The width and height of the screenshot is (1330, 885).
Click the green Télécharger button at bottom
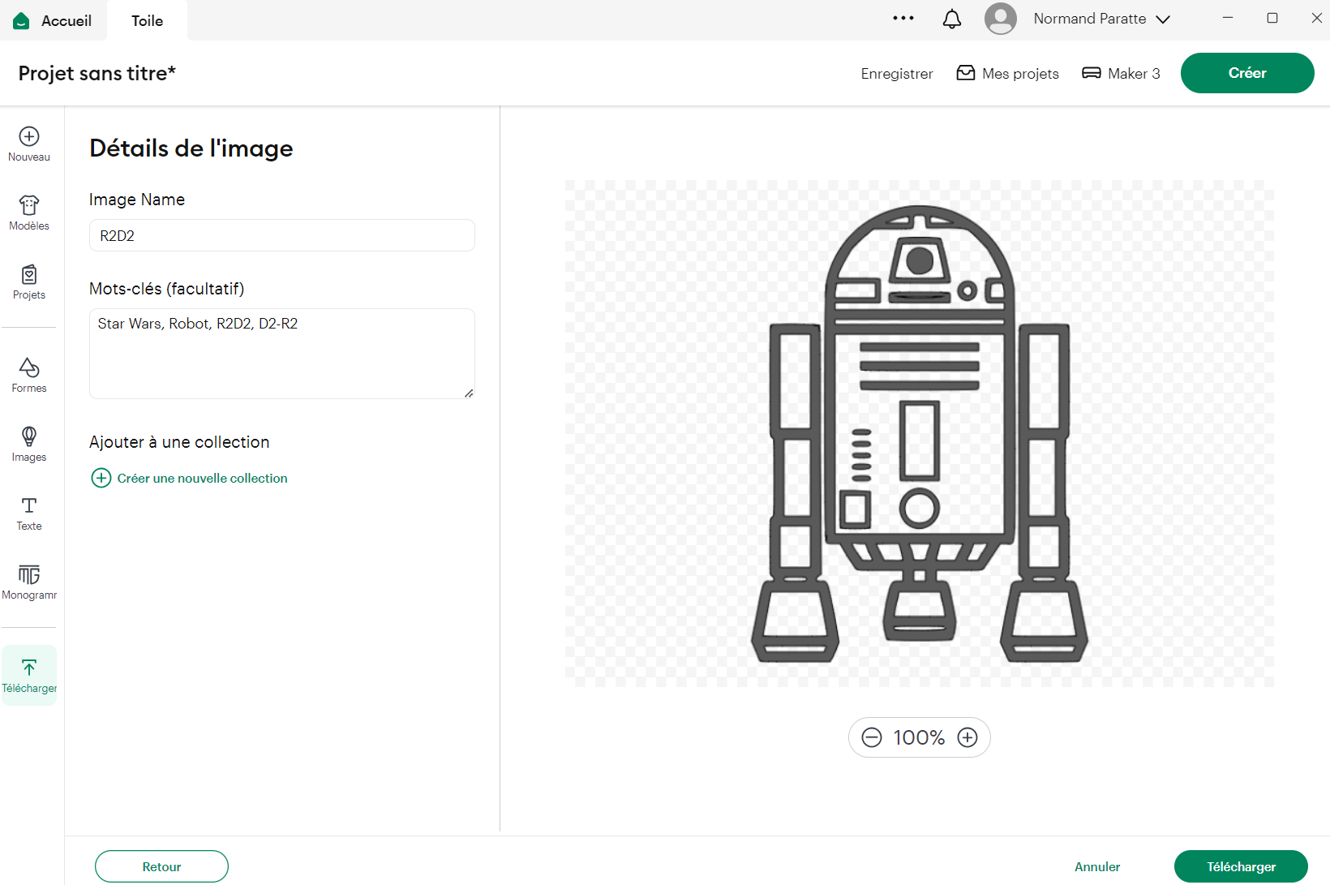[x=1240, y=866]
